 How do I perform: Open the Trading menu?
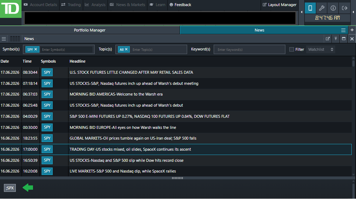pos(71,5)
